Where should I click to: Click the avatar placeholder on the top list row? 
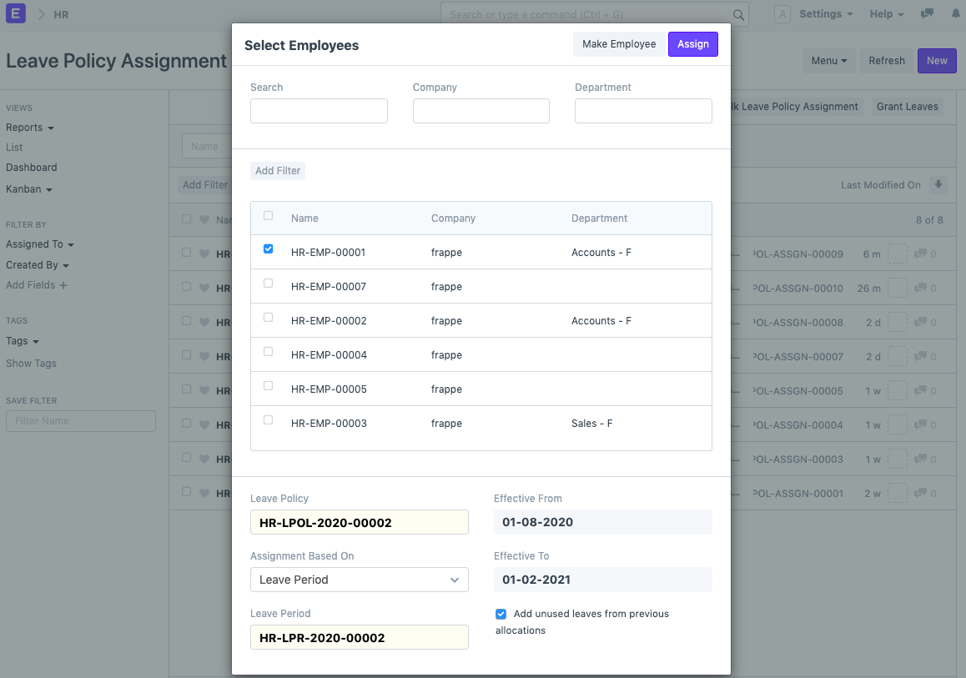[897, 254]
